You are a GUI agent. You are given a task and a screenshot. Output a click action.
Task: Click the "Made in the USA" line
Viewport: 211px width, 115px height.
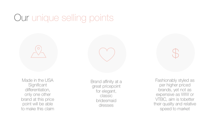pos(37,80)
